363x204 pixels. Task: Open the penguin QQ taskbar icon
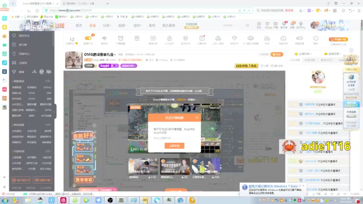[x=40, y=200]
